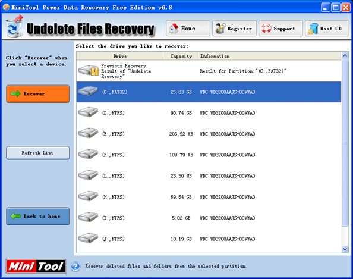Open the Boot CD button
The height and width of the screenshot is (279, 353).
point(327,29)
